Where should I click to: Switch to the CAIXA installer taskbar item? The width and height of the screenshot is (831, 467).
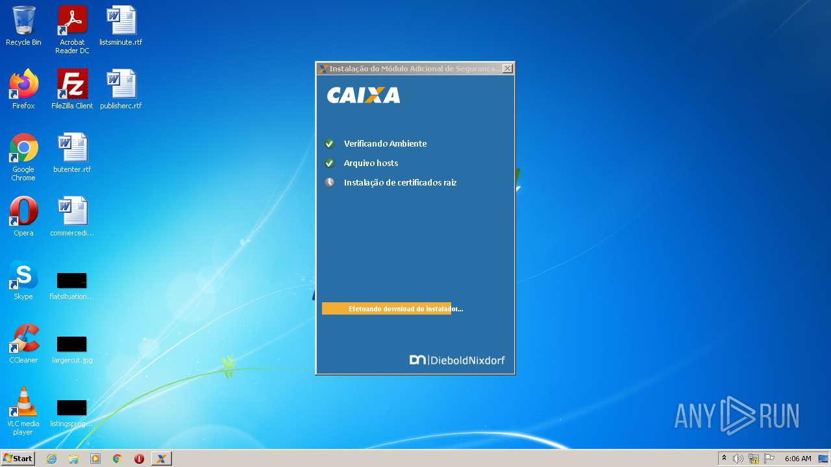click(162, 459)
